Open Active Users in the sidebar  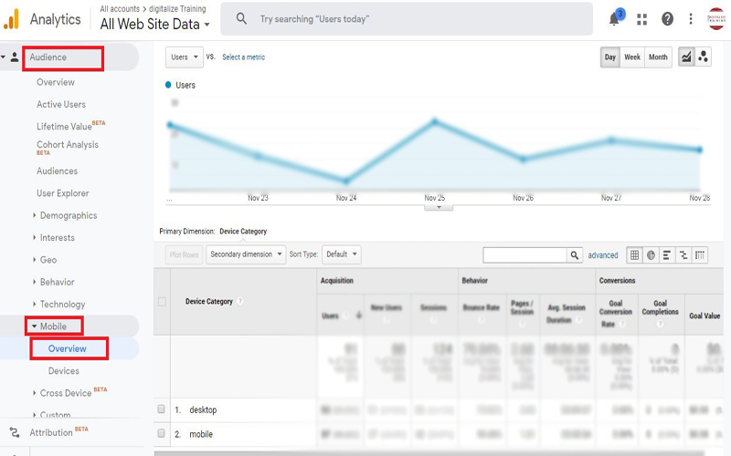point(61,104)
